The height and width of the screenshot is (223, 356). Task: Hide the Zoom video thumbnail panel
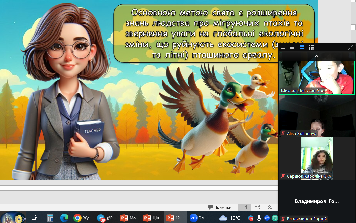click(283, 48)
